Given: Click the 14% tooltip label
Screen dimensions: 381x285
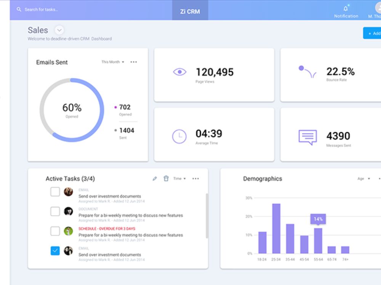Looking at the screenshot, I should (x=318, y=219).
